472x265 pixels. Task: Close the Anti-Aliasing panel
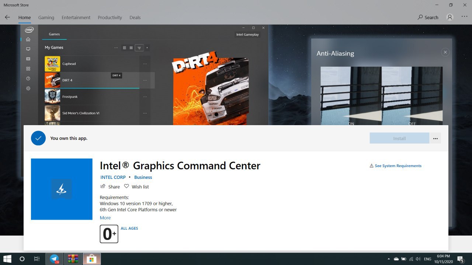tap(445, 52)
